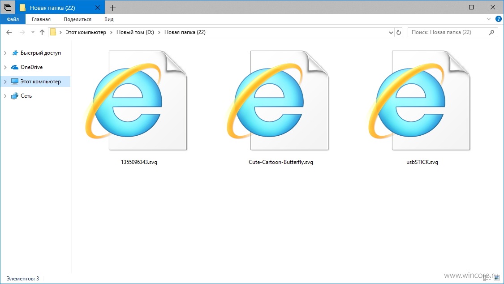Open the Главная ribbon tab
504x284 pixels.
point(41,19)
